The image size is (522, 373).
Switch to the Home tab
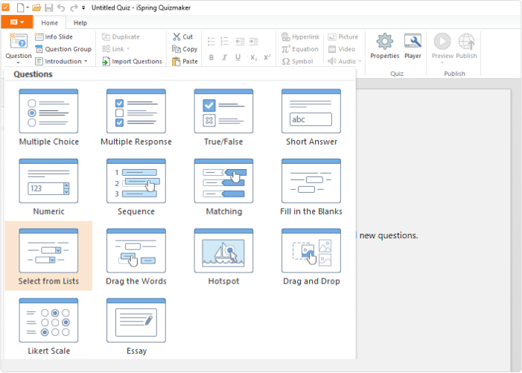pos(50,22)
